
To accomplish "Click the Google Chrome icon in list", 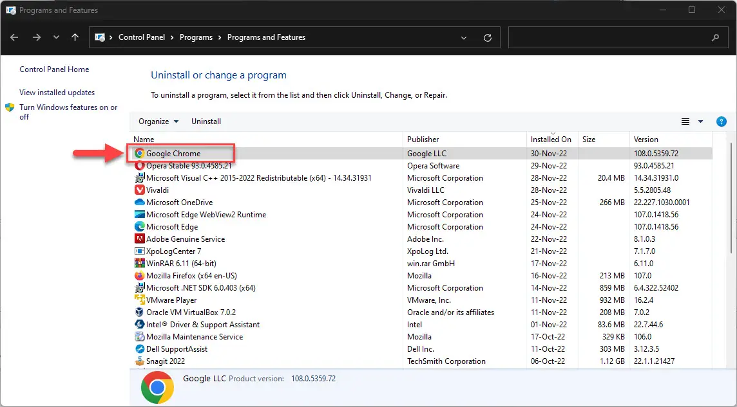I will point(139,154).
